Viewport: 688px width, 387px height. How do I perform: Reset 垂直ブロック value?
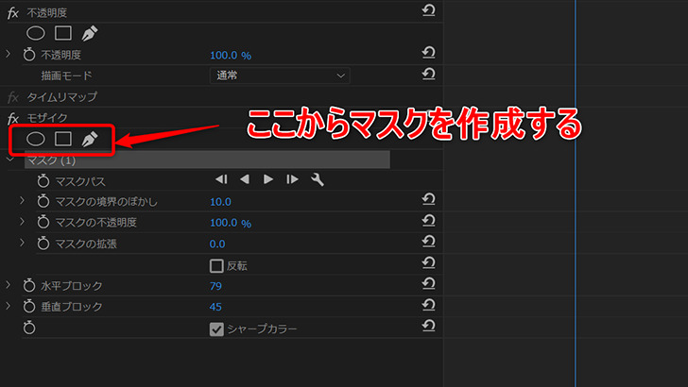(x=428, y=305)
